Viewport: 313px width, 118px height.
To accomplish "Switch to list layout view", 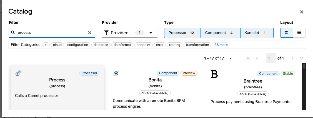I will pyautogui.click(x=299, y=33).
